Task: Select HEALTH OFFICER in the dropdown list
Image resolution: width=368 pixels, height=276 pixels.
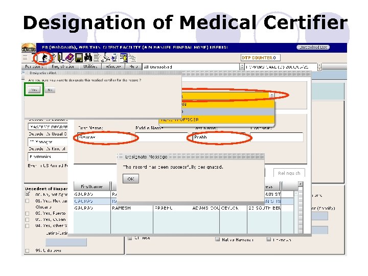Action: (217, 119)
